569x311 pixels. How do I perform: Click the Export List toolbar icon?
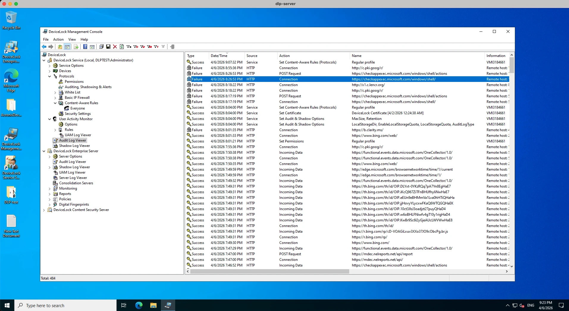[76, 47]
